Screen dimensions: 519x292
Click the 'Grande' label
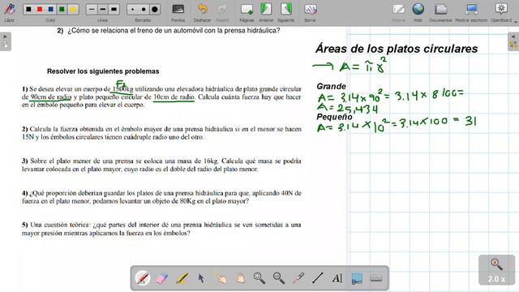331,87
